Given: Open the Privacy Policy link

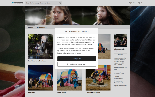Looking at the screenshot, I should 86,42.
